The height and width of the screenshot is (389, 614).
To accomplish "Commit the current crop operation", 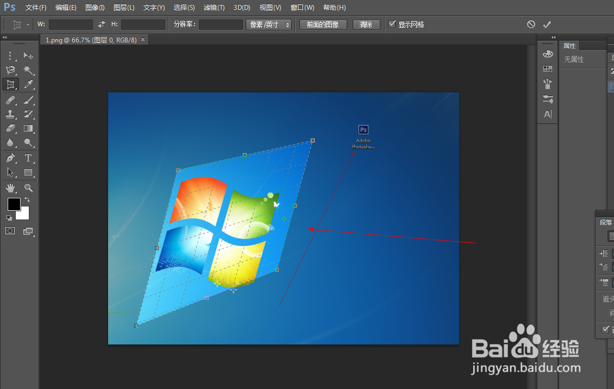I will [547, 24].
